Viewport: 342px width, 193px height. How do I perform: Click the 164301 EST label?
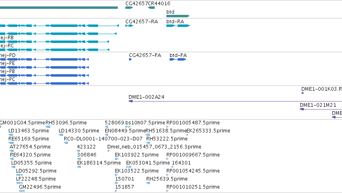(x=181, y=163)
